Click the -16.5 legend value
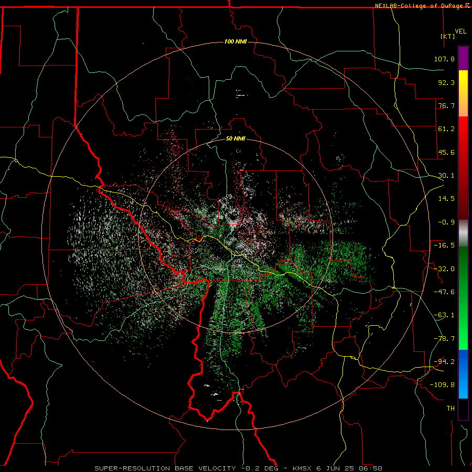The height and width of the screenshot is (472, 472). (444, 245)
